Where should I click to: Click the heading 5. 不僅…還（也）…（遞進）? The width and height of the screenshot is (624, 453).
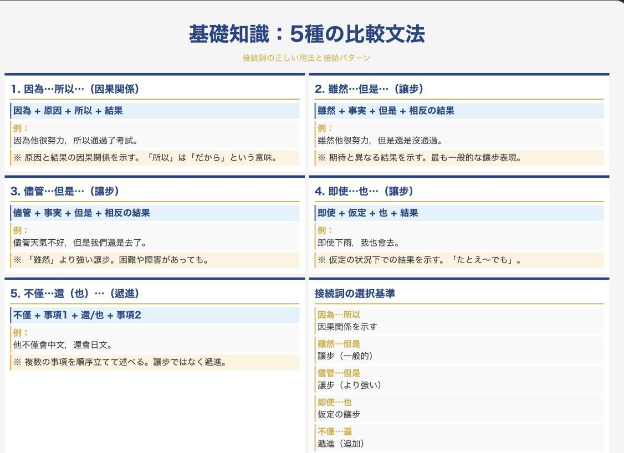point(75,293)
